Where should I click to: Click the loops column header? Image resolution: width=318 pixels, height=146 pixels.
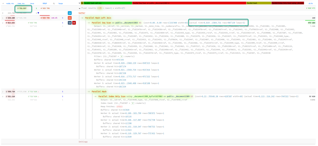pyautogui.click(x=61, y=3)
